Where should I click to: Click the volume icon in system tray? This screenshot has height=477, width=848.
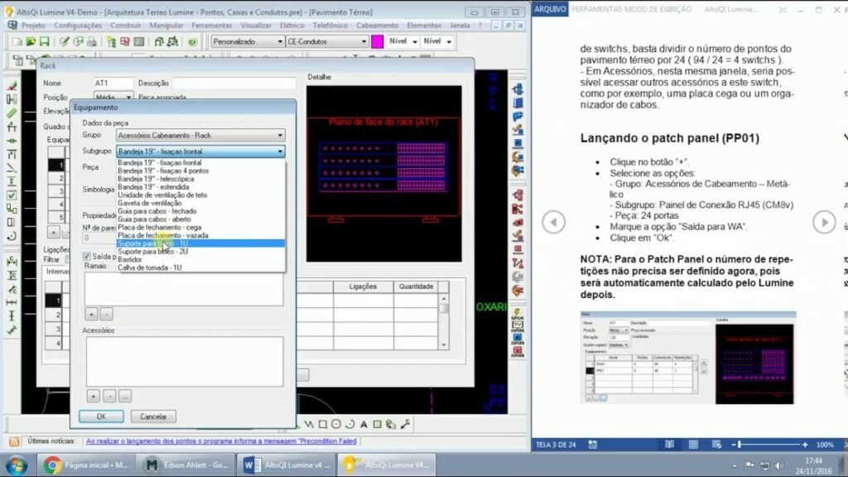coord(778,465)
